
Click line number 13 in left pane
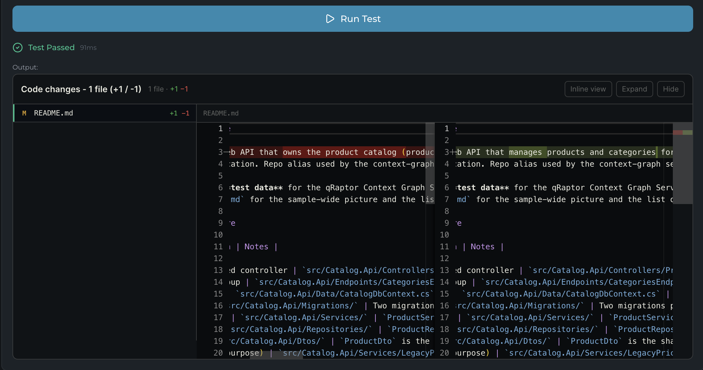click(x=218, y=270)
